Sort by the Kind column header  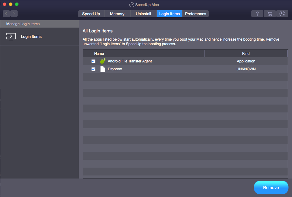[x=246, y=53]
